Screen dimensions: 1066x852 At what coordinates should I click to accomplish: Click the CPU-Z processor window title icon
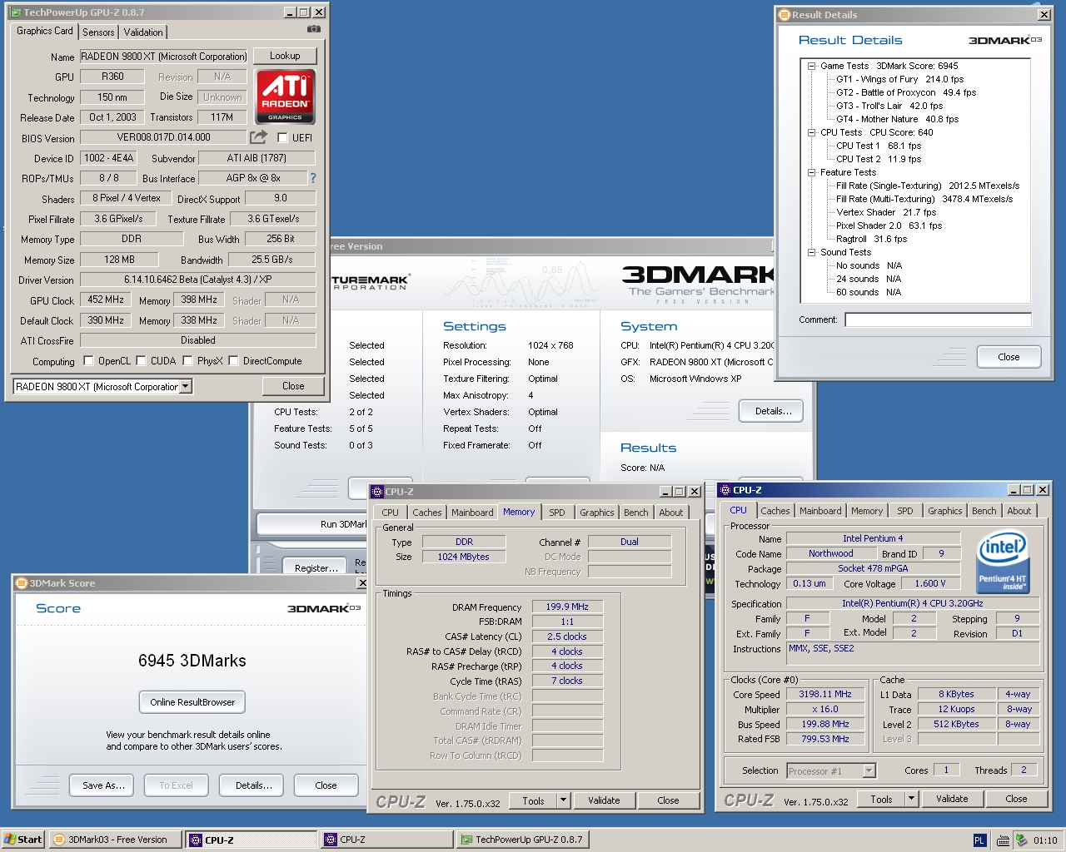click(x=725, y=490)
